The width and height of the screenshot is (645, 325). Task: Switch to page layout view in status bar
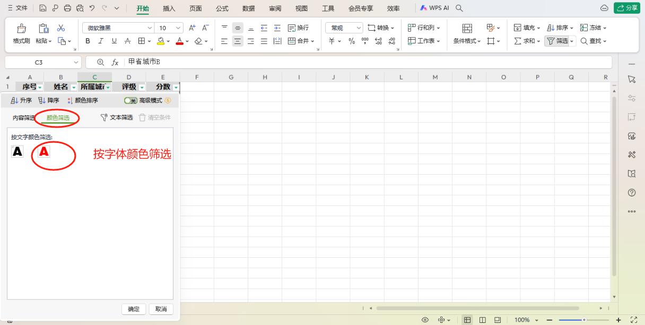(483, 320)
